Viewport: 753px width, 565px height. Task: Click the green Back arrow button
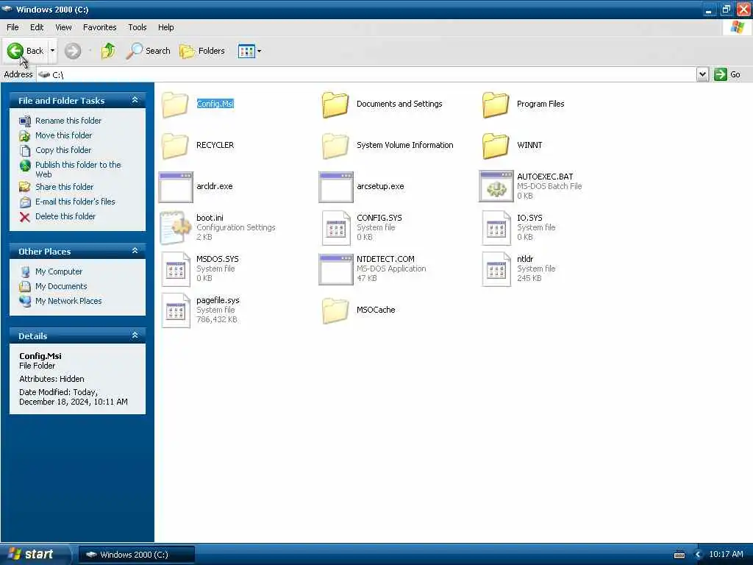(15, 51)
